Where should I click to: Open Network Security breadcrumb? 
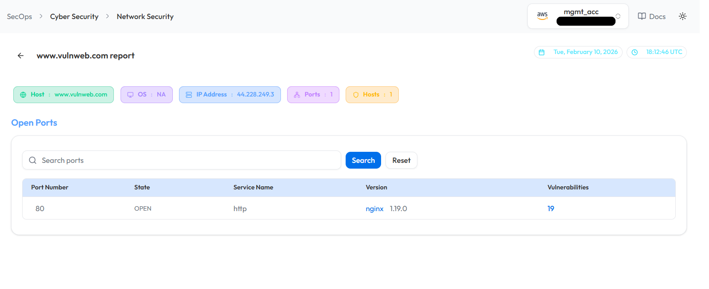[x=145, y=16]
